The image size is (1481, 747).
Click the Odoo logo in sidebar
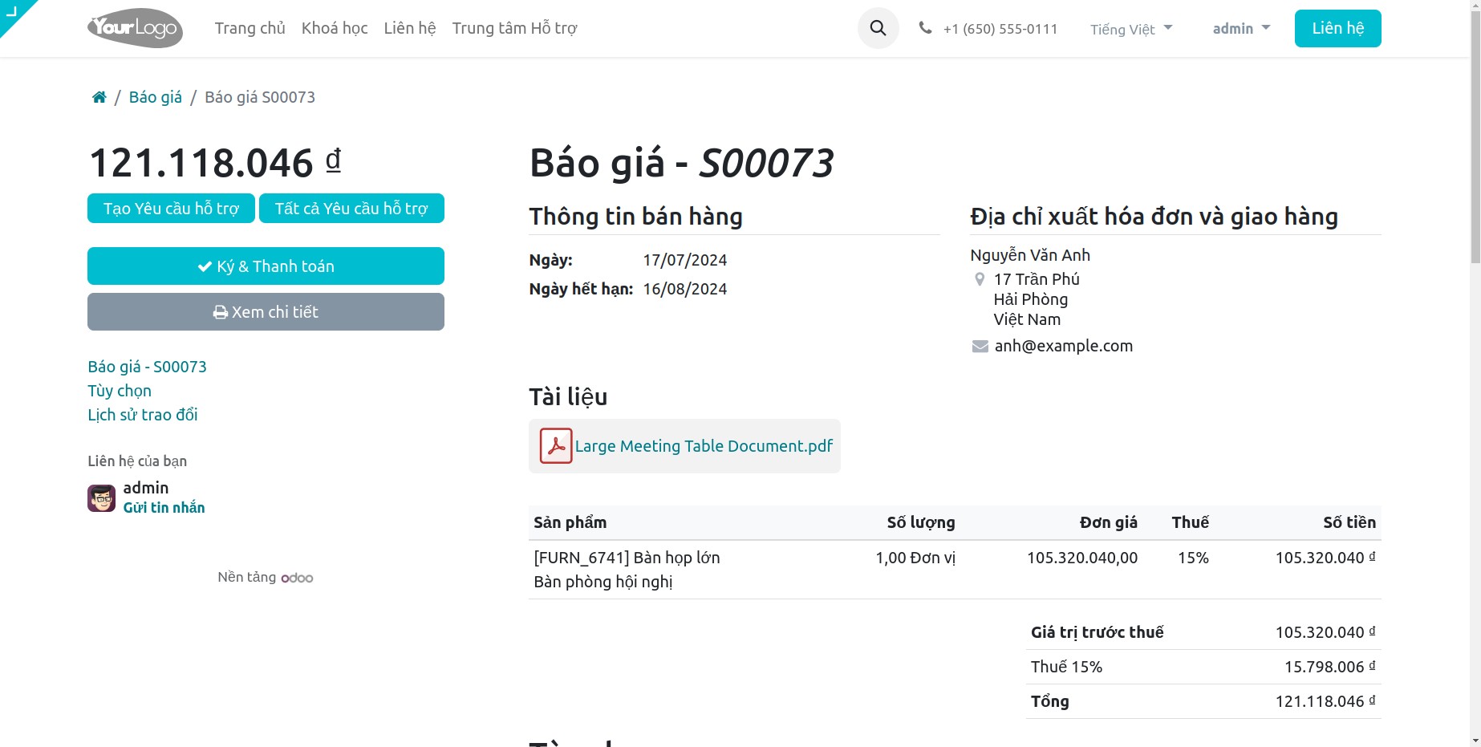(297, 578)
